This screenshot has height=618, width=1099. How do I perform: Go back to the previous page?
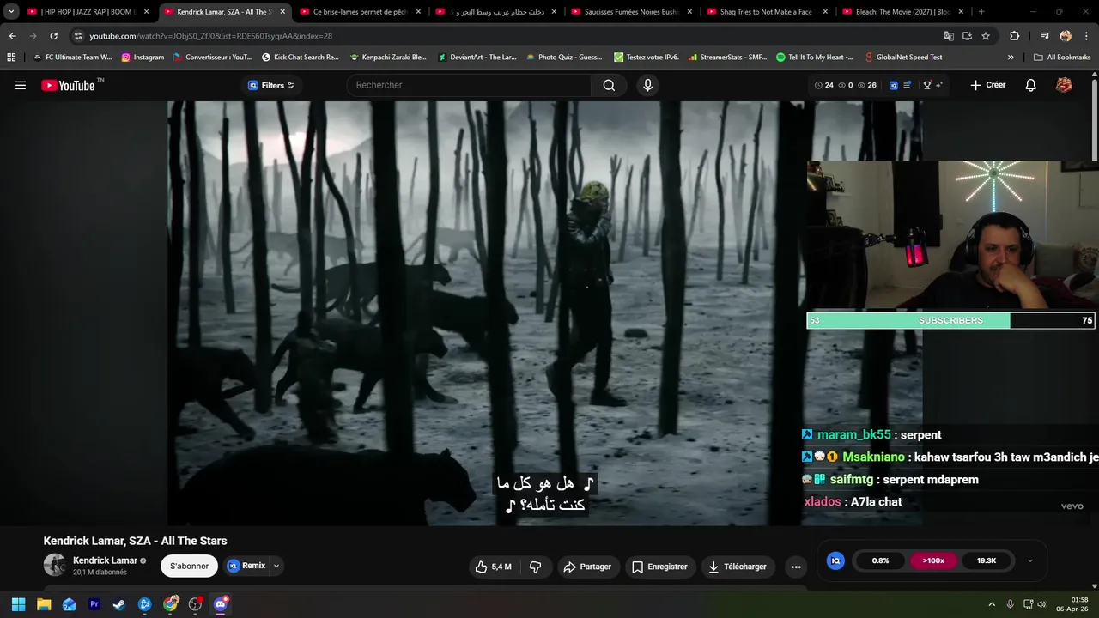coord(12,36)
